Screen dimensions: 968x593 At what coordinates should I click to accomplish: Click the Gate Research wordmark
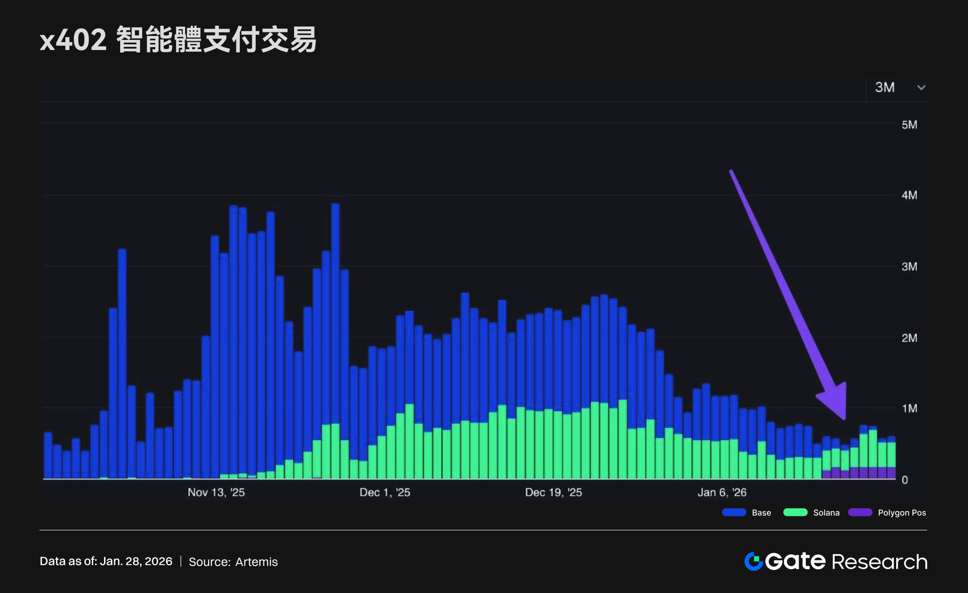point(846,562)
